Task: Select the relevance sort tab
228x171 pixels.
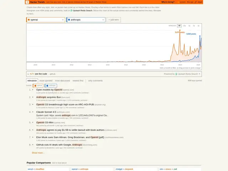Action: (32, 81)
